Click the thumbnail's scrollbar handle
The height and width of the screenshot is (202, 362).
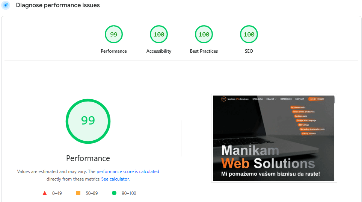335,100
